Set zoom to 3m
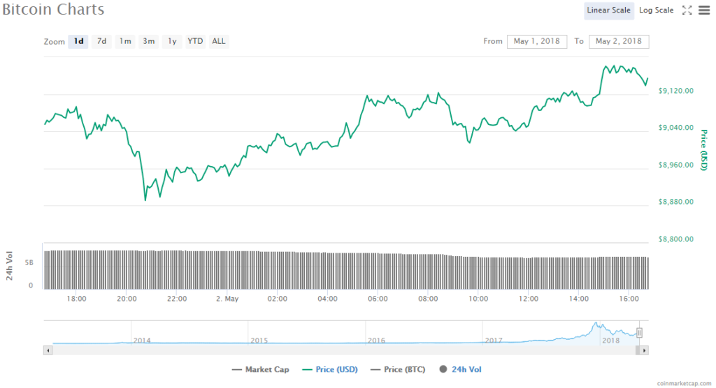Screen dimensions: 716x388 tap(149, 41)
